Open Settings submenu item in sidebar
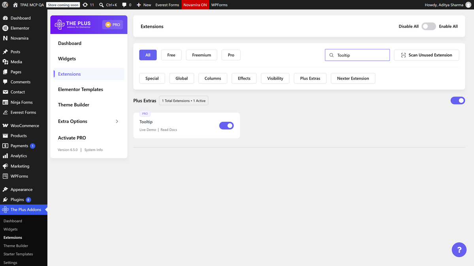The height and width of the screenshot is (266, 474). 10,262
